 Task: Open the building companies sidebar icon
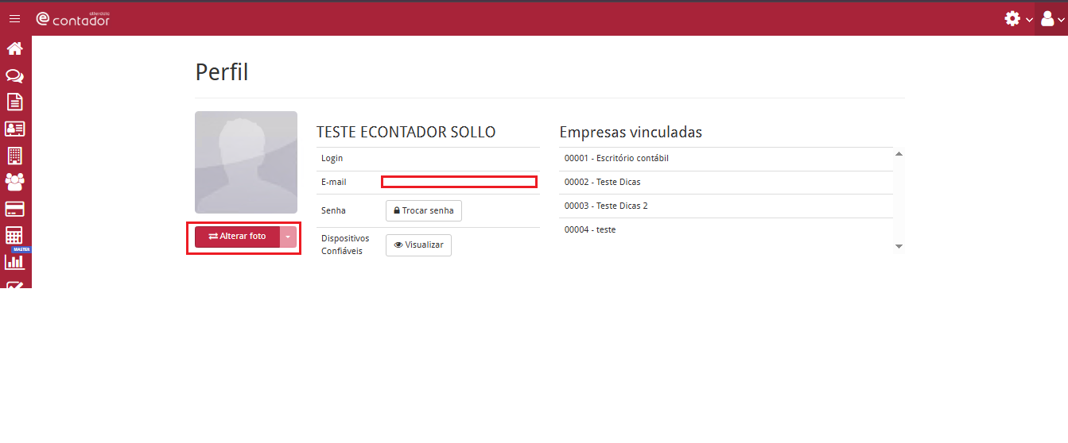click(x=14, y=155)
